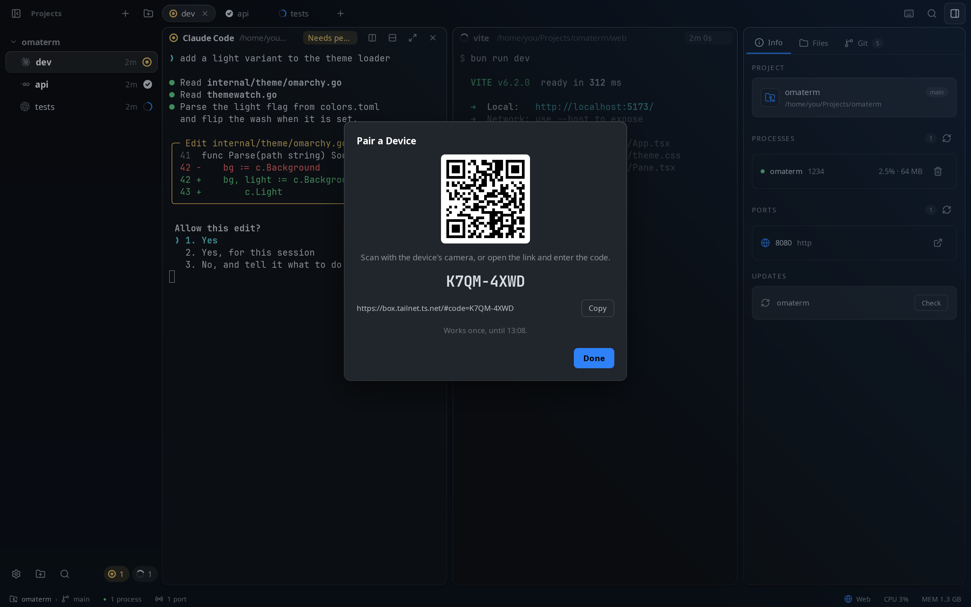
Task: Select the dev session in the sidebar
Action: pos(82,62)
